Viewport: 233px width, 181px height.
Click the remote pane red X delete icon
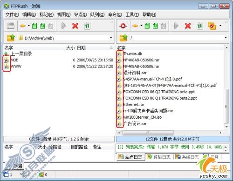(x=188, y=26)
